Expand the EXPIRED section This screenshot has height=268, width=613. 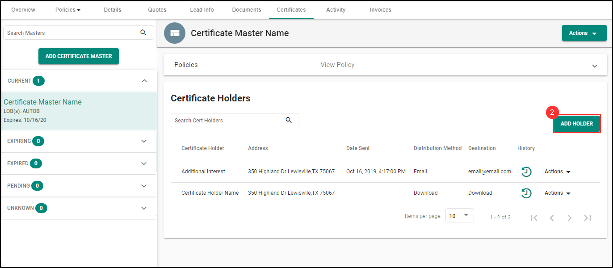(x=144, y=163)
